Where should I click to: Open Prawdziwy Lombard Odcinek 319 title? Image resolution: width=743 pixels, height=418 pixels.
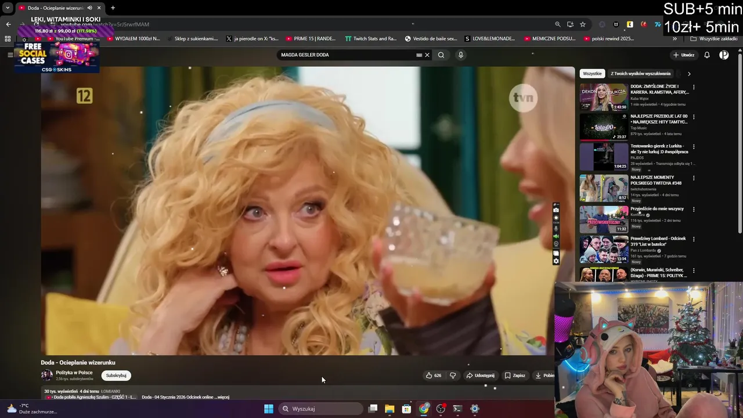coord(658,242)
